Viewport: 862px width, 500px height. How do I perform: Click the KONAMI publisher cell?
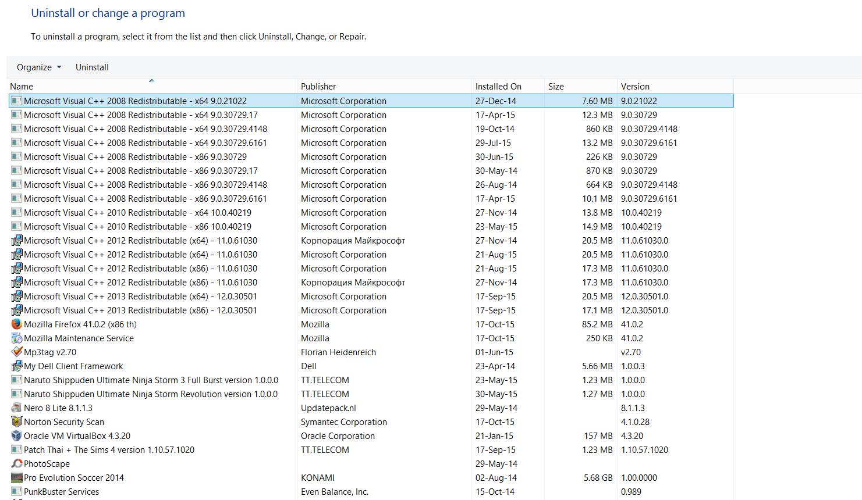(318, 478)
